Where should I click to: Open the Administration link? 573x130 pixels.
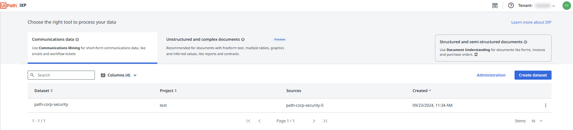coord(491,75)
